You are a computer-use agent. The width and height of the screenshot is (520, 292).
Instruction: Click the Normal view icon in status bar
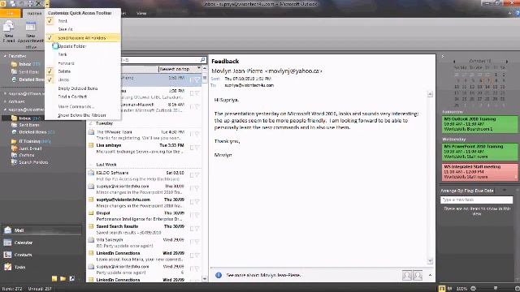[x=442, y=289]
